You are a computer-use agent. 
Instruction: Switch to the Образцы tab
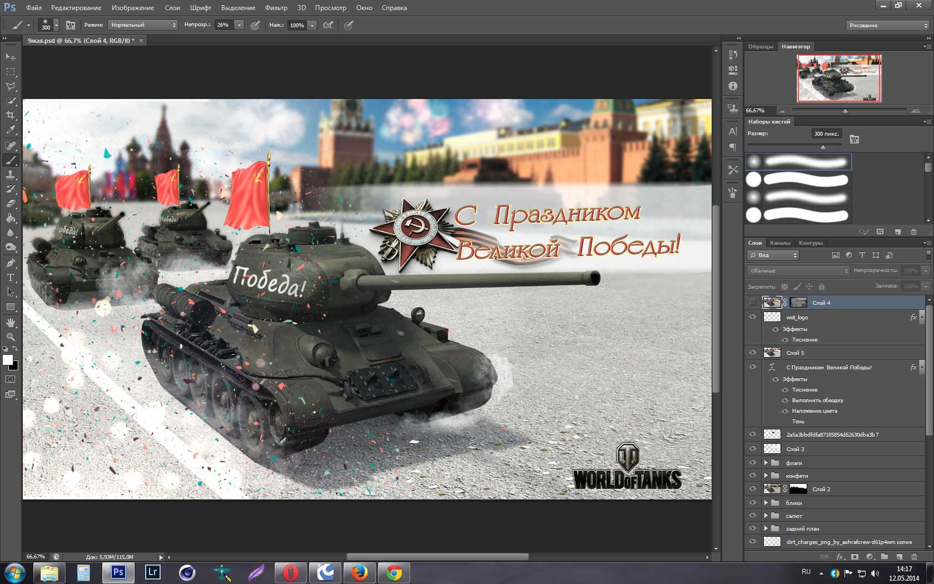pyautogui.click(x=761, y=46)
